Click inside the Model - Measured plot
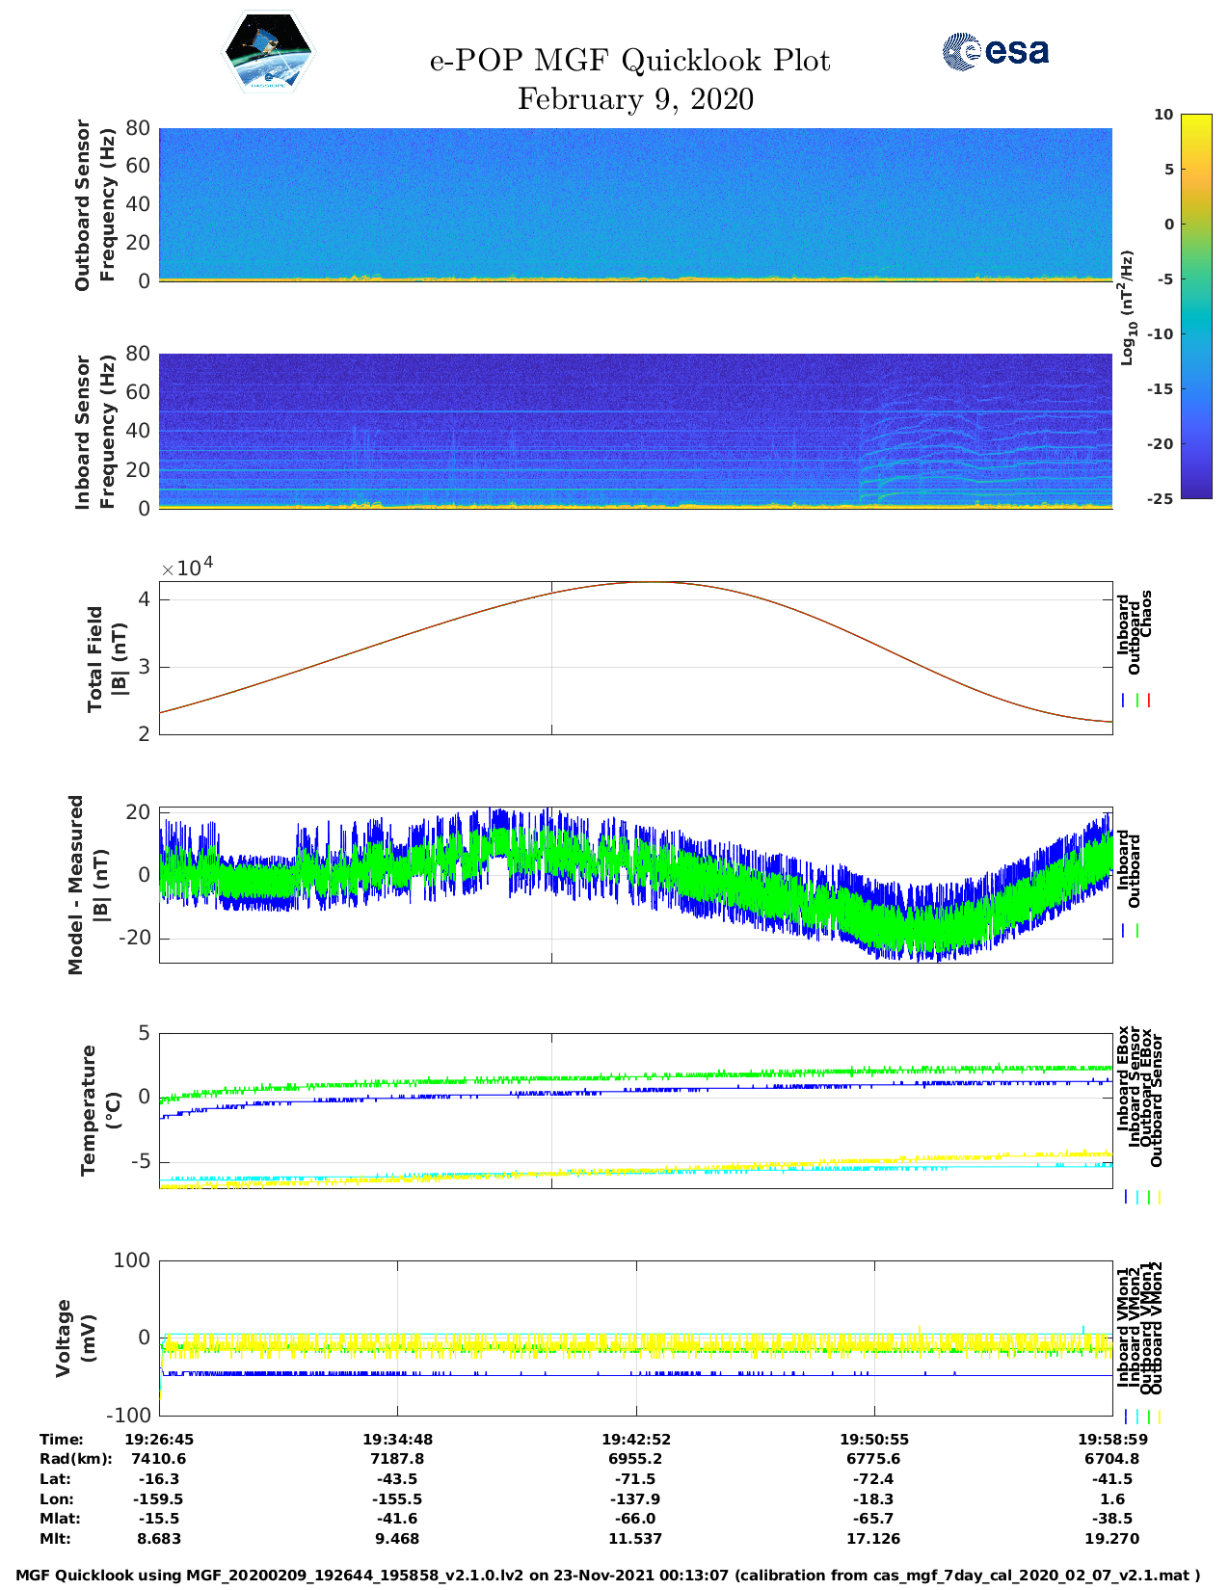The image size is (1229, 1590). click(x=635, y=885)
